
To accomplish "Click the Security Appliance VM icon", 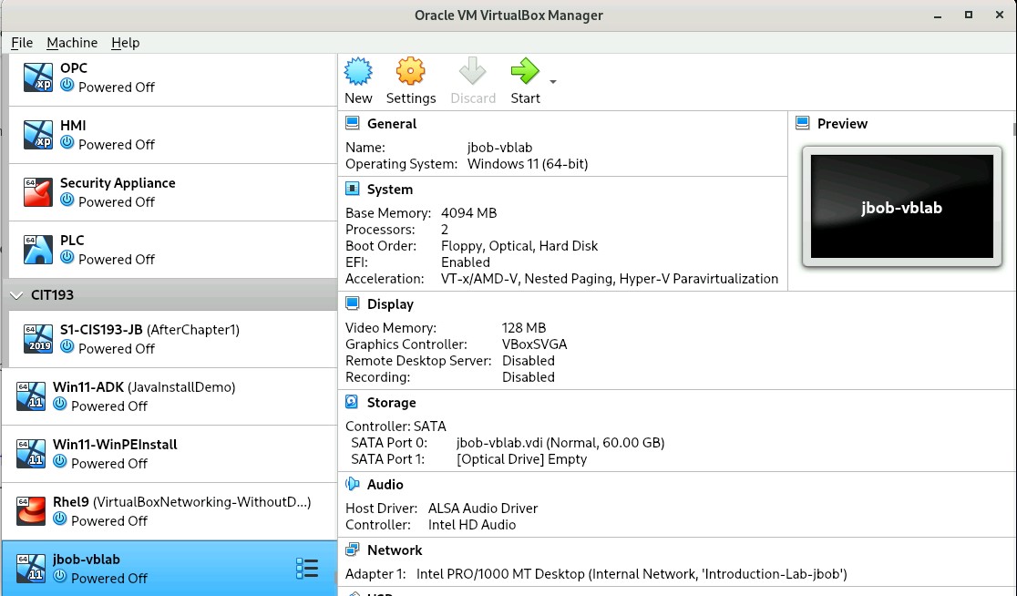I will [x=38, y=192].
